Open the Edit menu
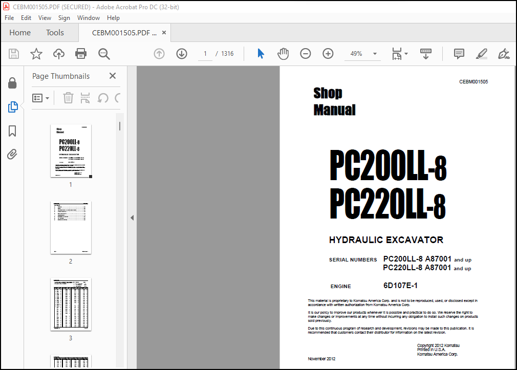The image size is (517, 370). point(26,18)
